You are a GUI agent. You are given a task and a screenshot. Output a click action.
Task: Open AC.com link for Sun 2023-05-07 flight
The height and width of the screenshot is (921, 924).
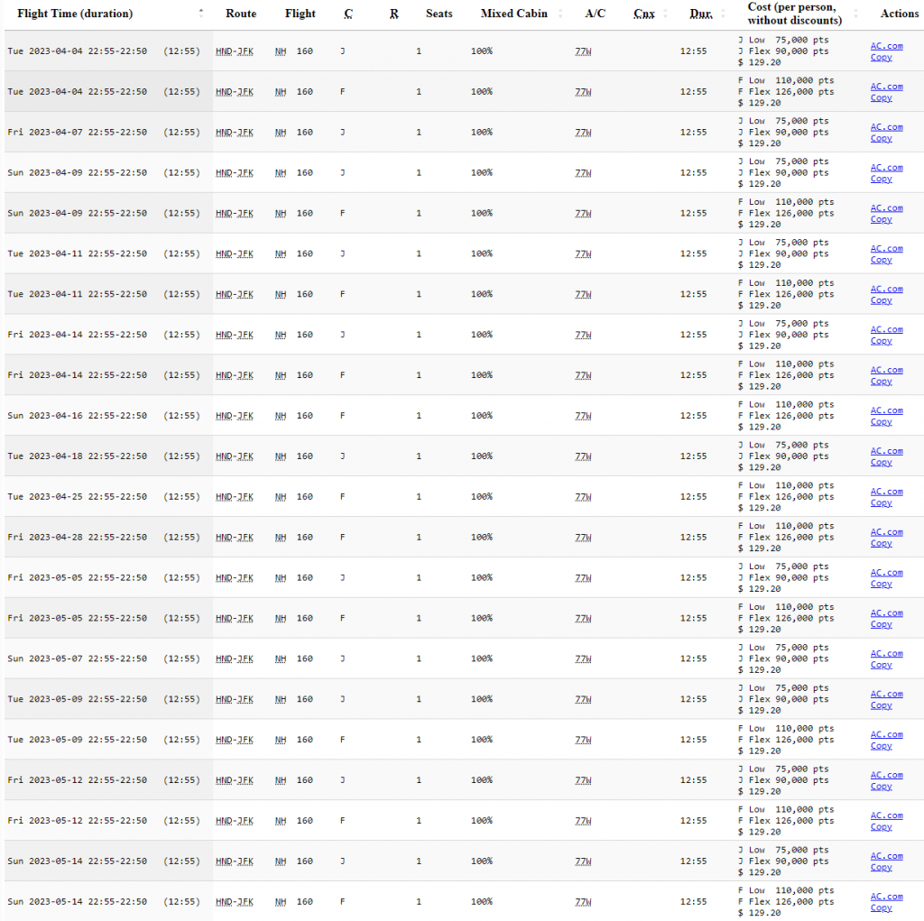[886, 653]
